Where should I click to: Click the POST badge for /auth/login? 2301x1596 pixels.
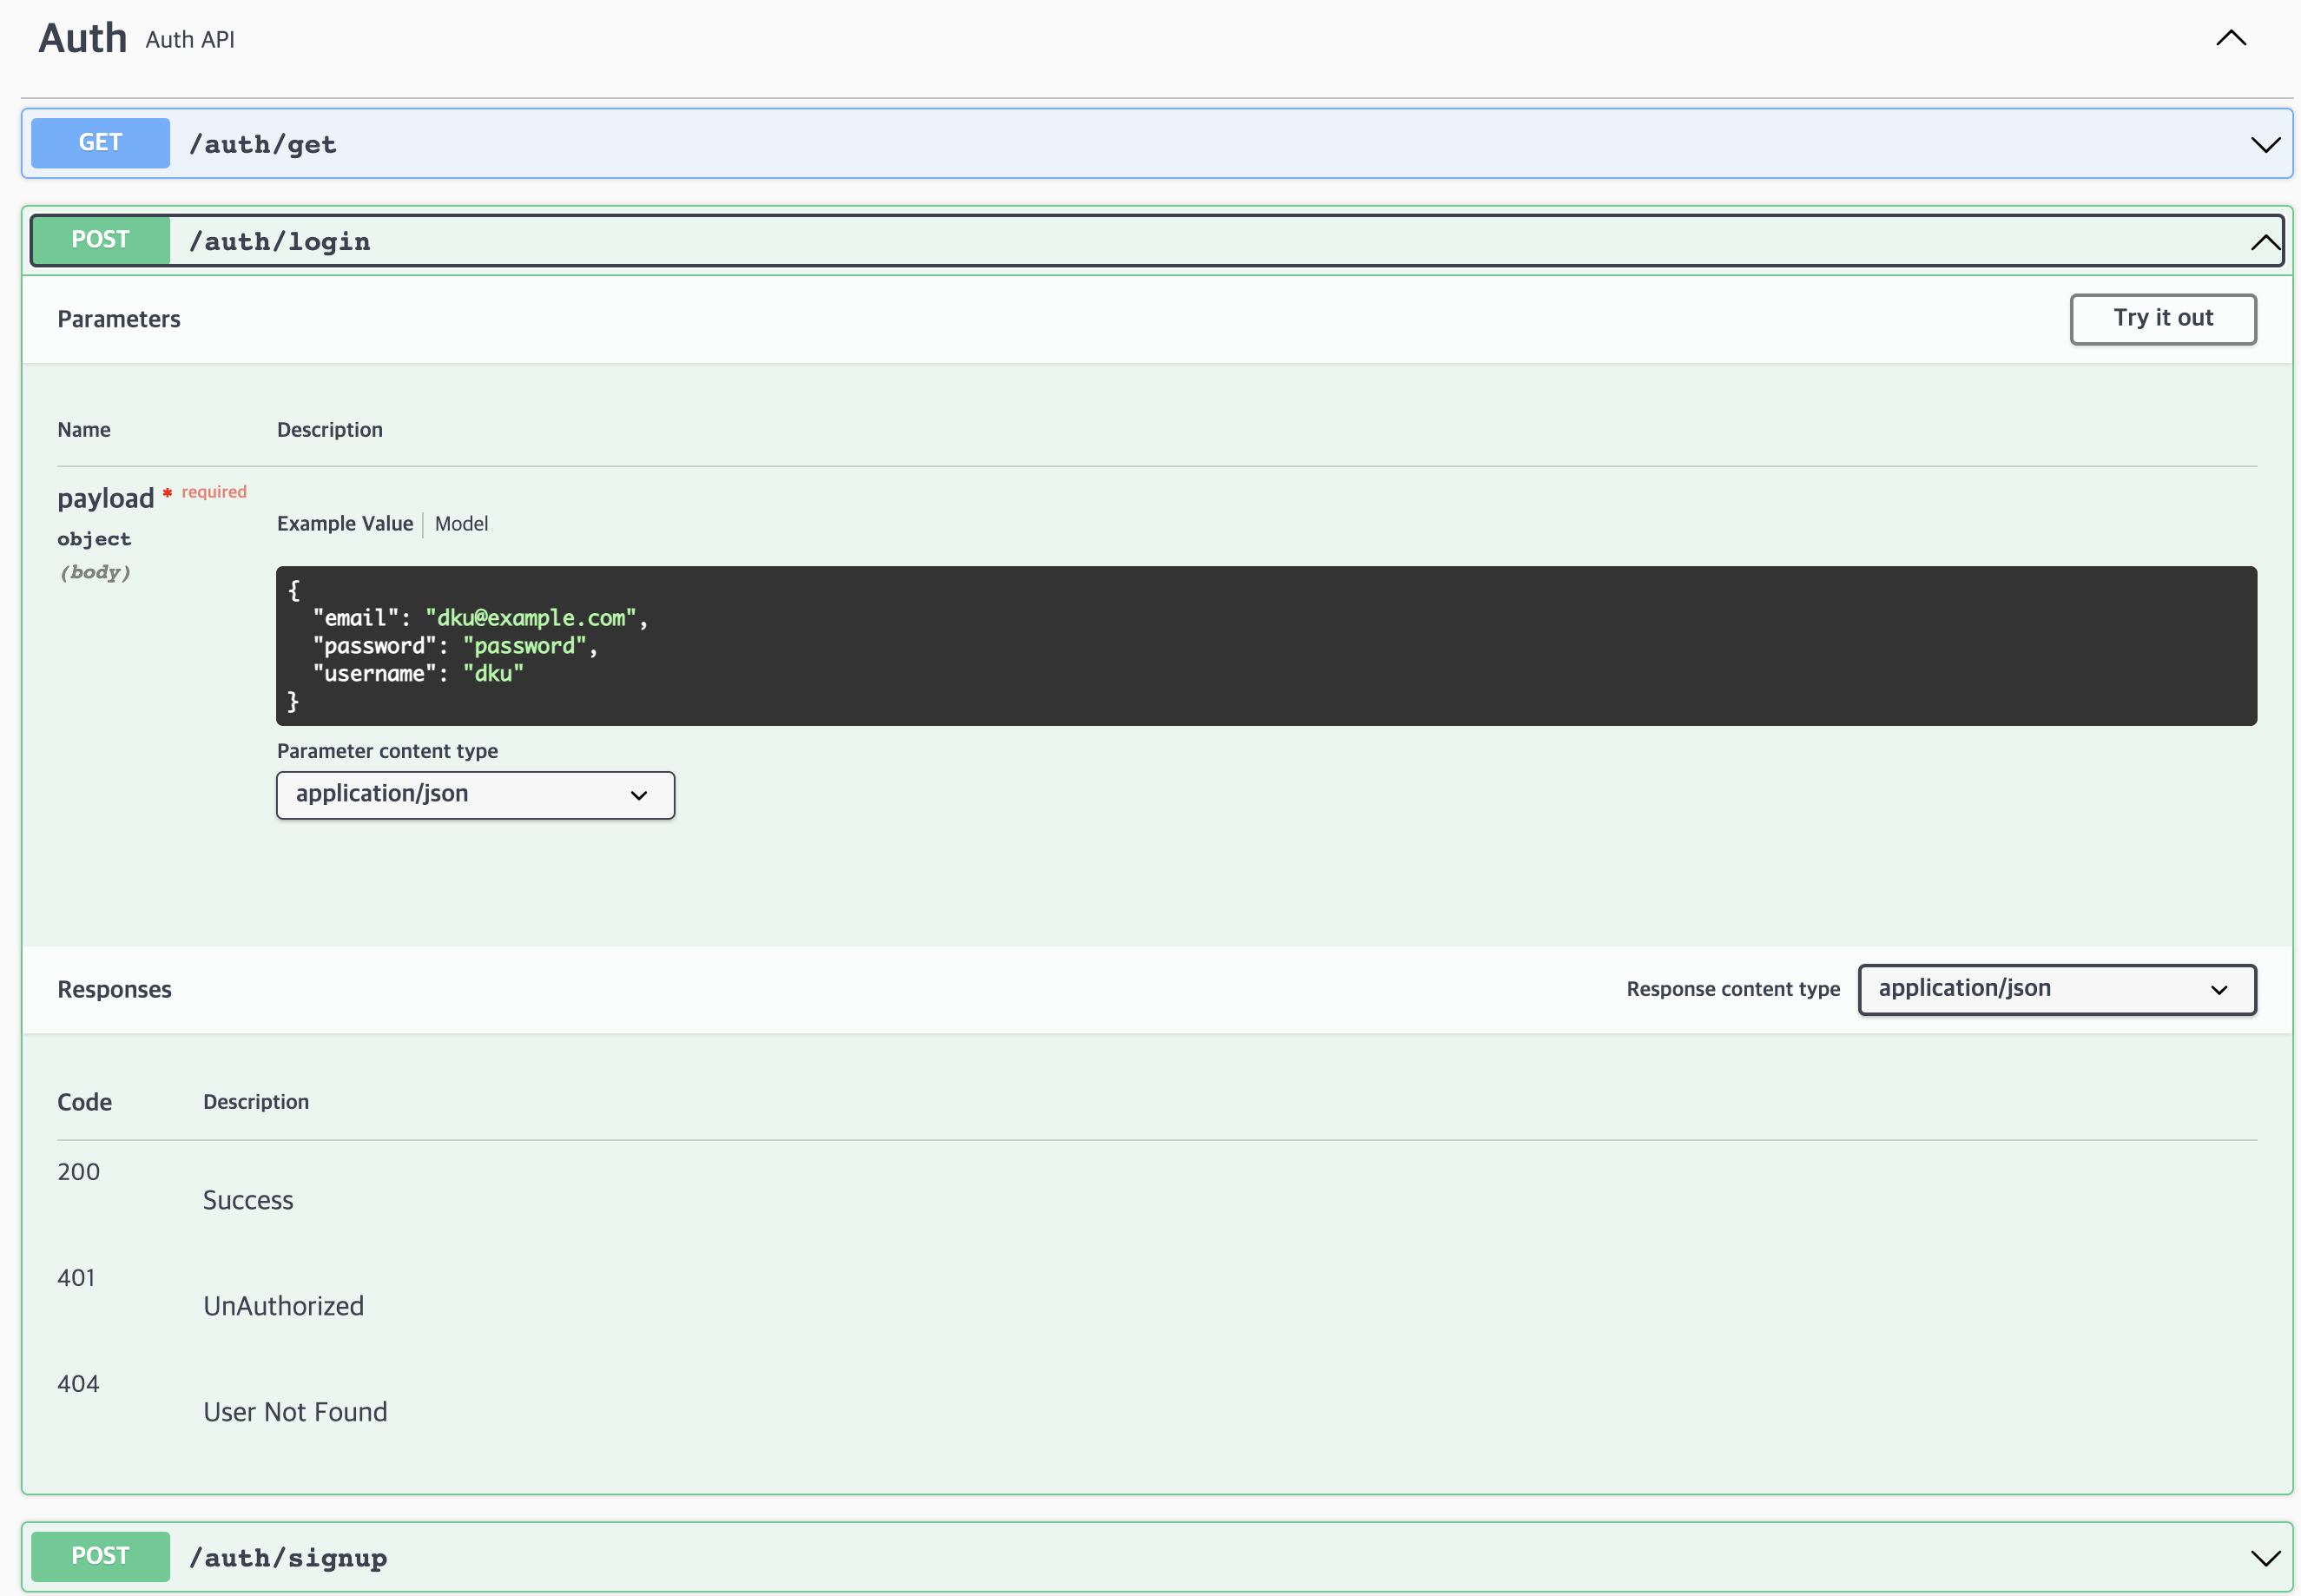tap(100, 240)
